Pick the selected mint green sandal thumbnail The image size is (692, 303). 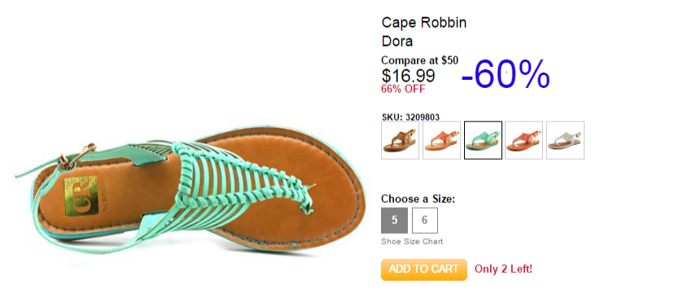pos(483,140)
